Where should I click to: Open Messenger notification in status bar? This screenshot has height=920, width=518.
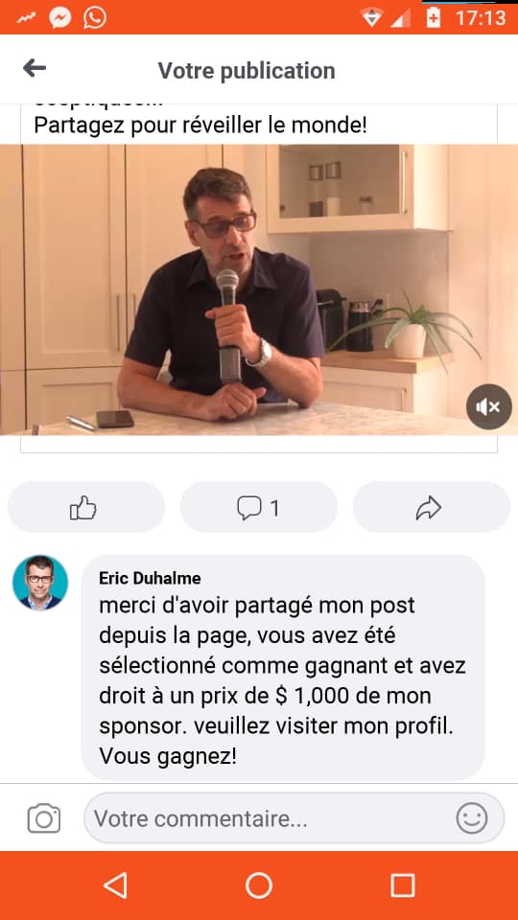tap(59, 17)
